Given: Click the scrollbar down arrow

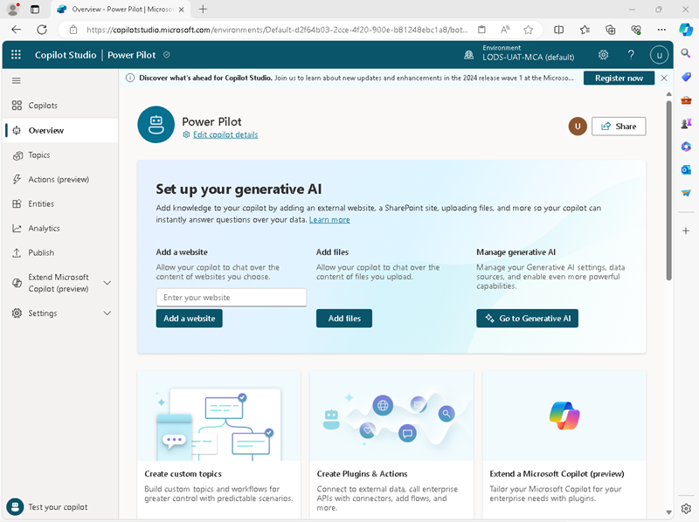Looking at the screenshot, I should (668, 512).
